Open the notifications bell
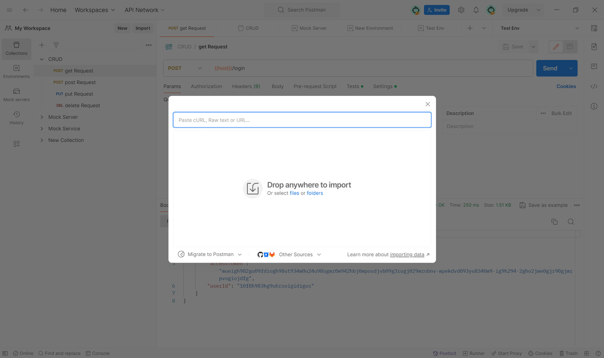The width and height of the screenshot is (604, 358). [476, 10]
